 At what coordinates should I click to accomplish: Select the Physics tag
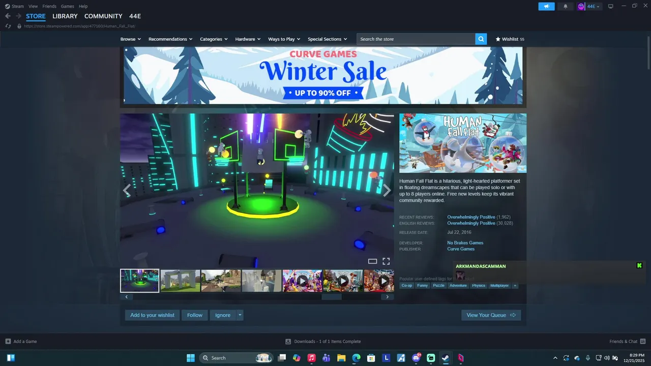coord(479,286)
